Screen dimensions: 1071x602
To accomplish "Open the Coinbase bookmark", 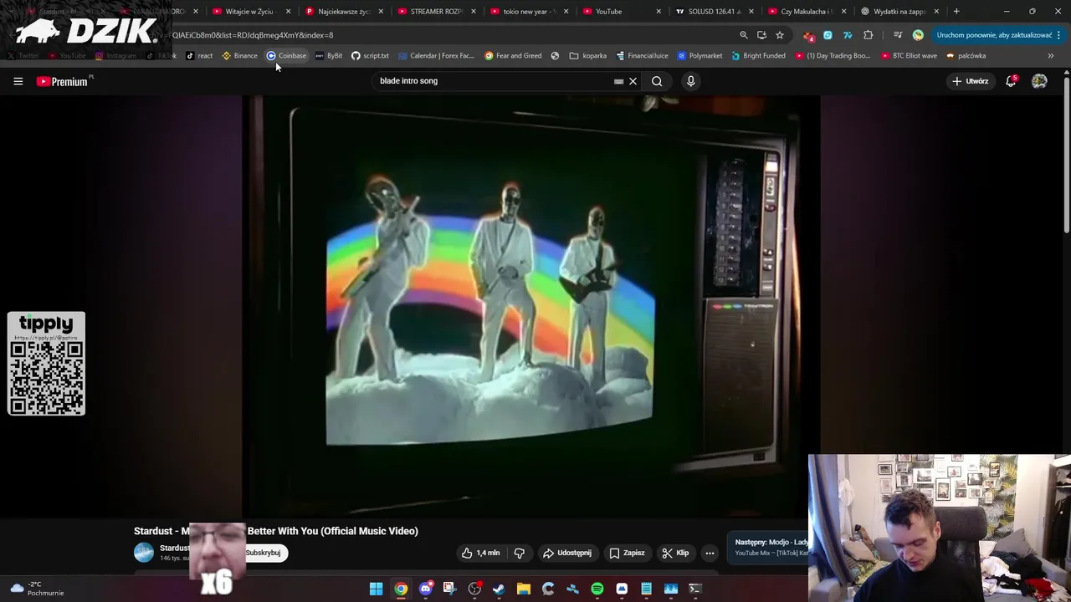I will tap(287, 56).
